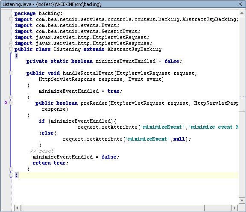The width and height of the screenshot is (246, 212).
Task: Collapse the handlePortalEvent method fold
Action: coord(11,73)
